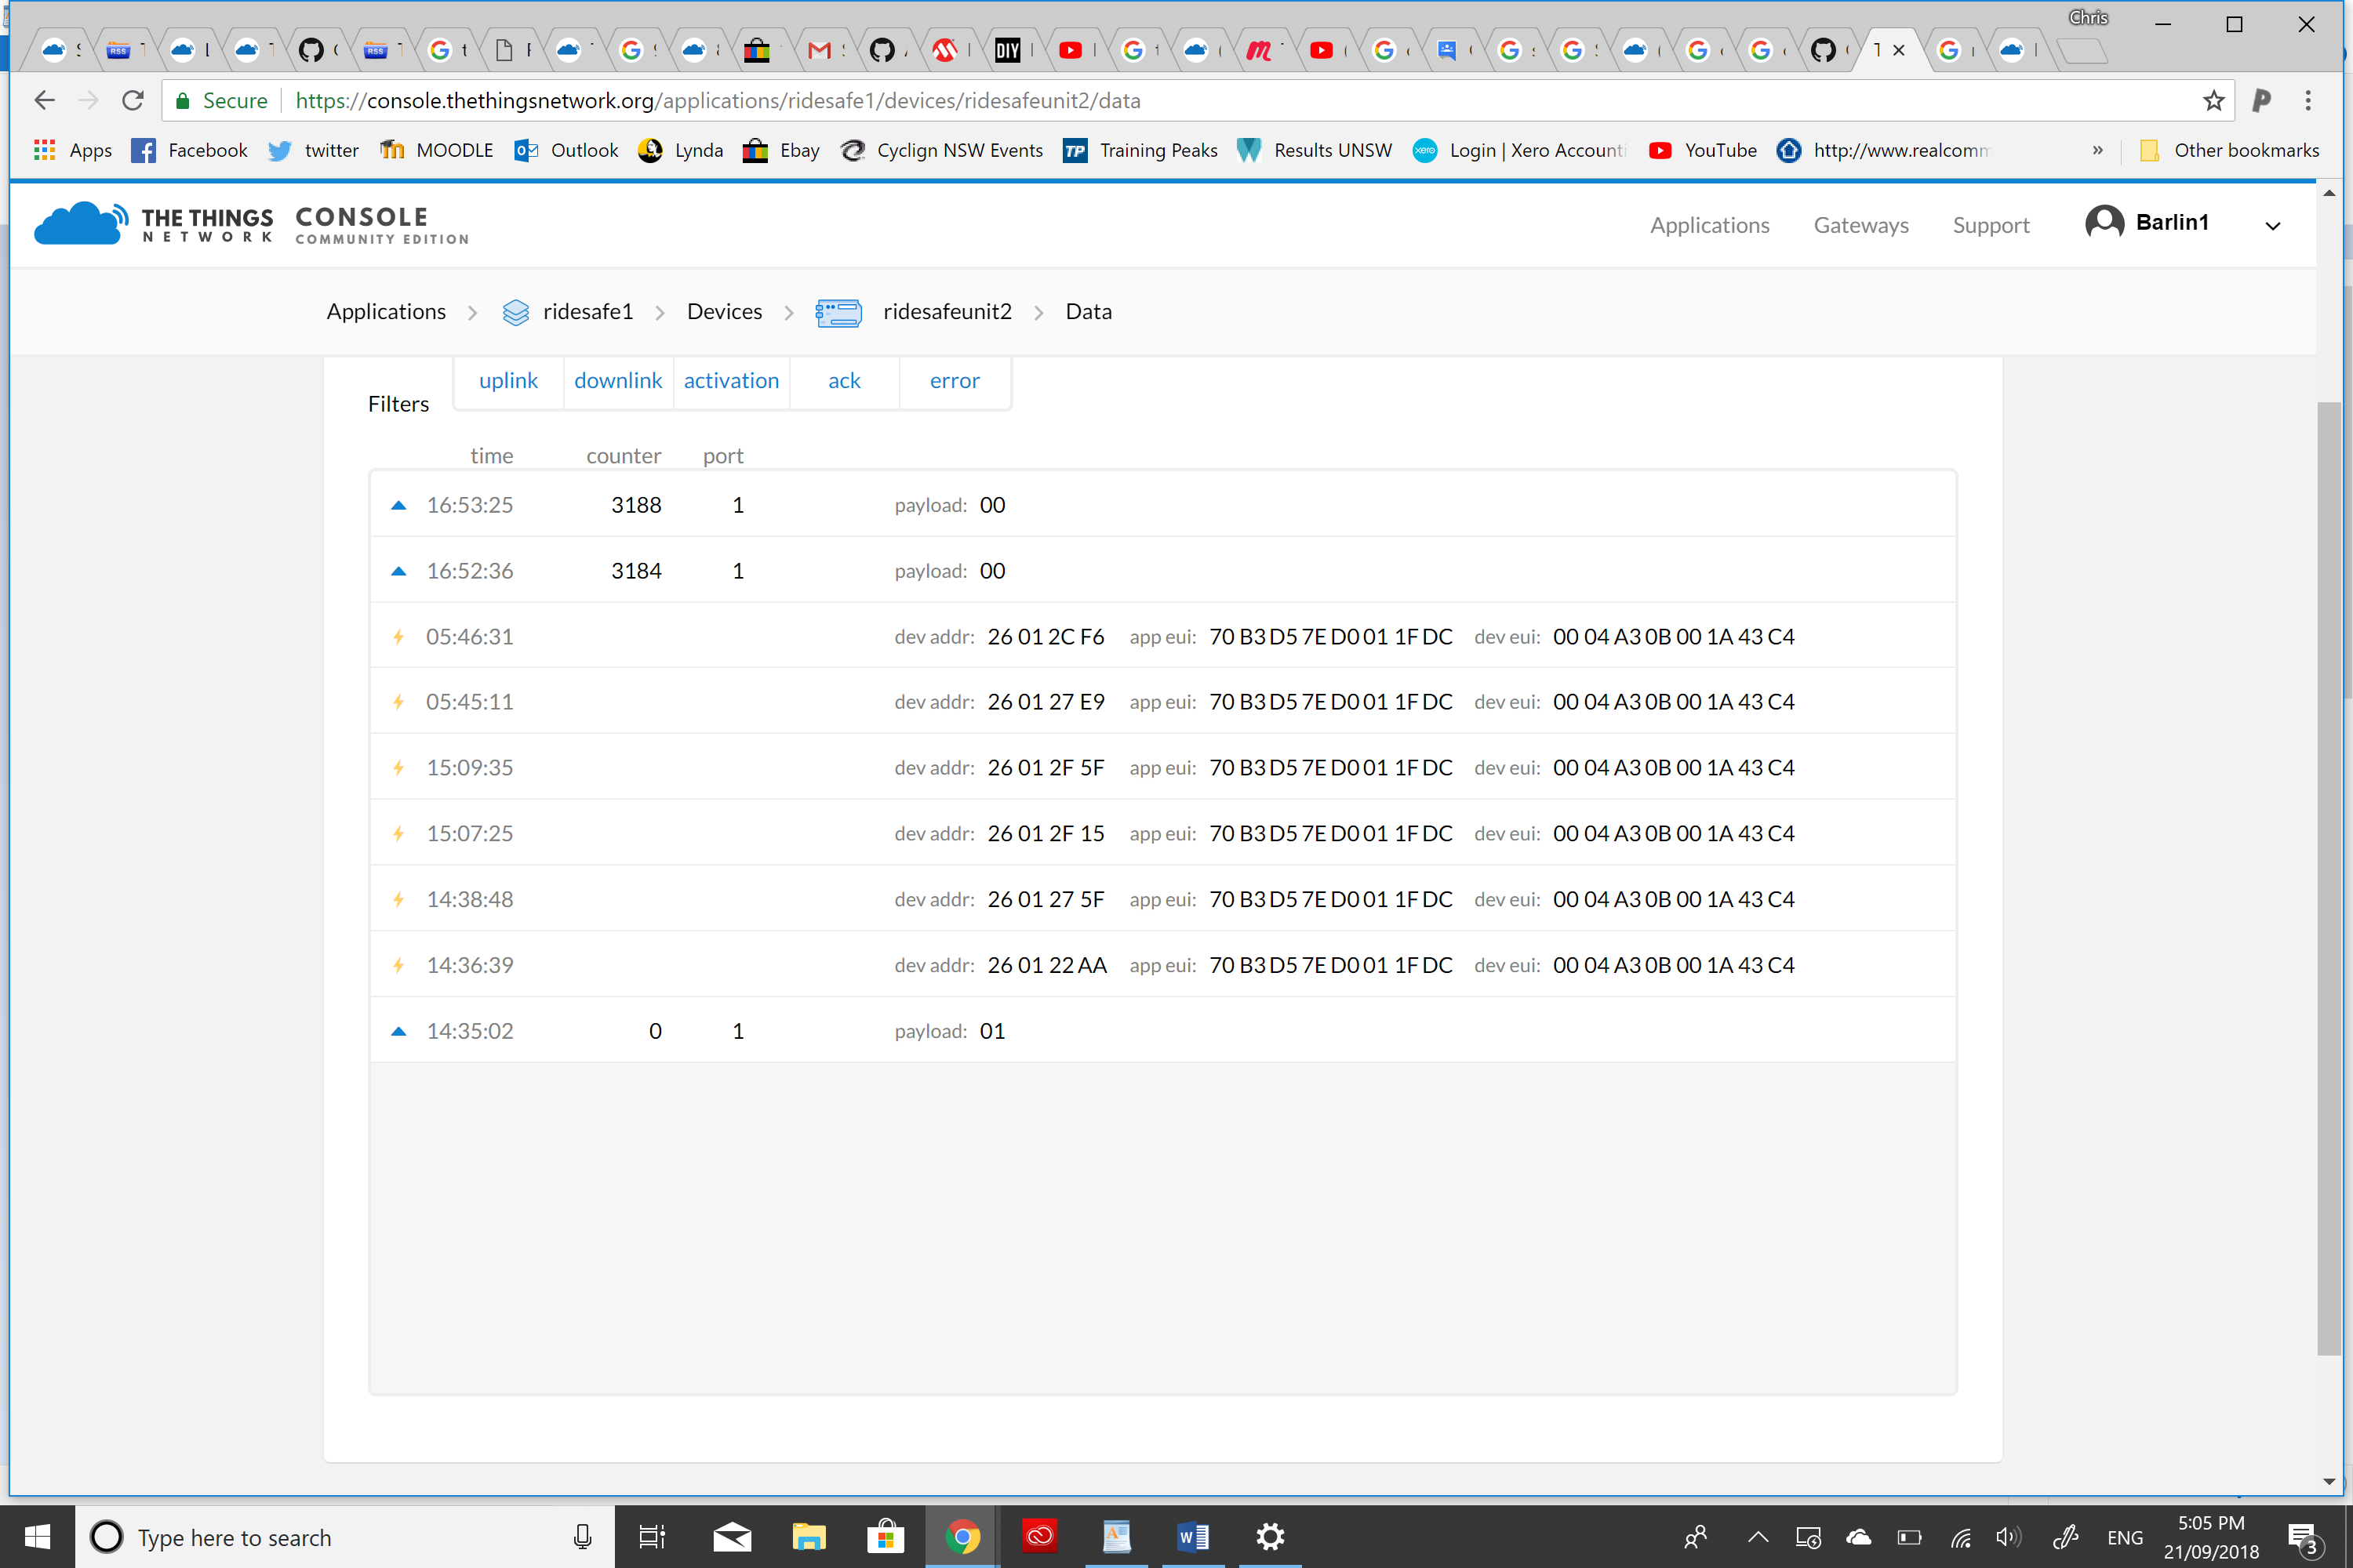Go to Devices breadcrumb link
Viewport: 2353px width, 1568px height.
pos(724,312)
